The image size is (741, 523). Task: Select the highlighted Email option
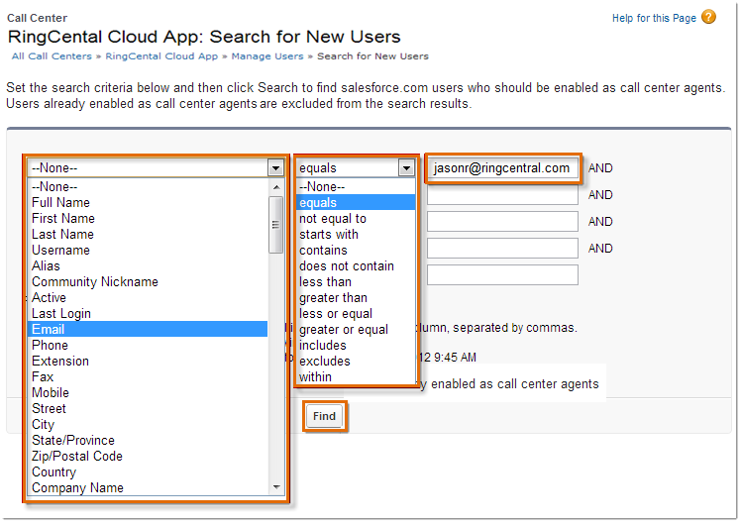click(148, 329)
